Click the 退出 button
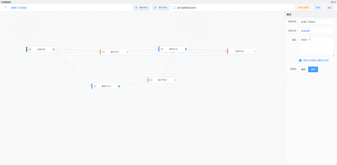337x165 pixels. coord(329,8)
